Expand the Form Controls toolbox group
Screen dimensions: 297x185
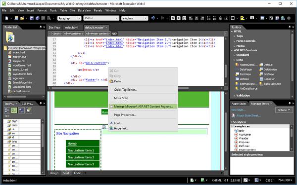(246, 41)
